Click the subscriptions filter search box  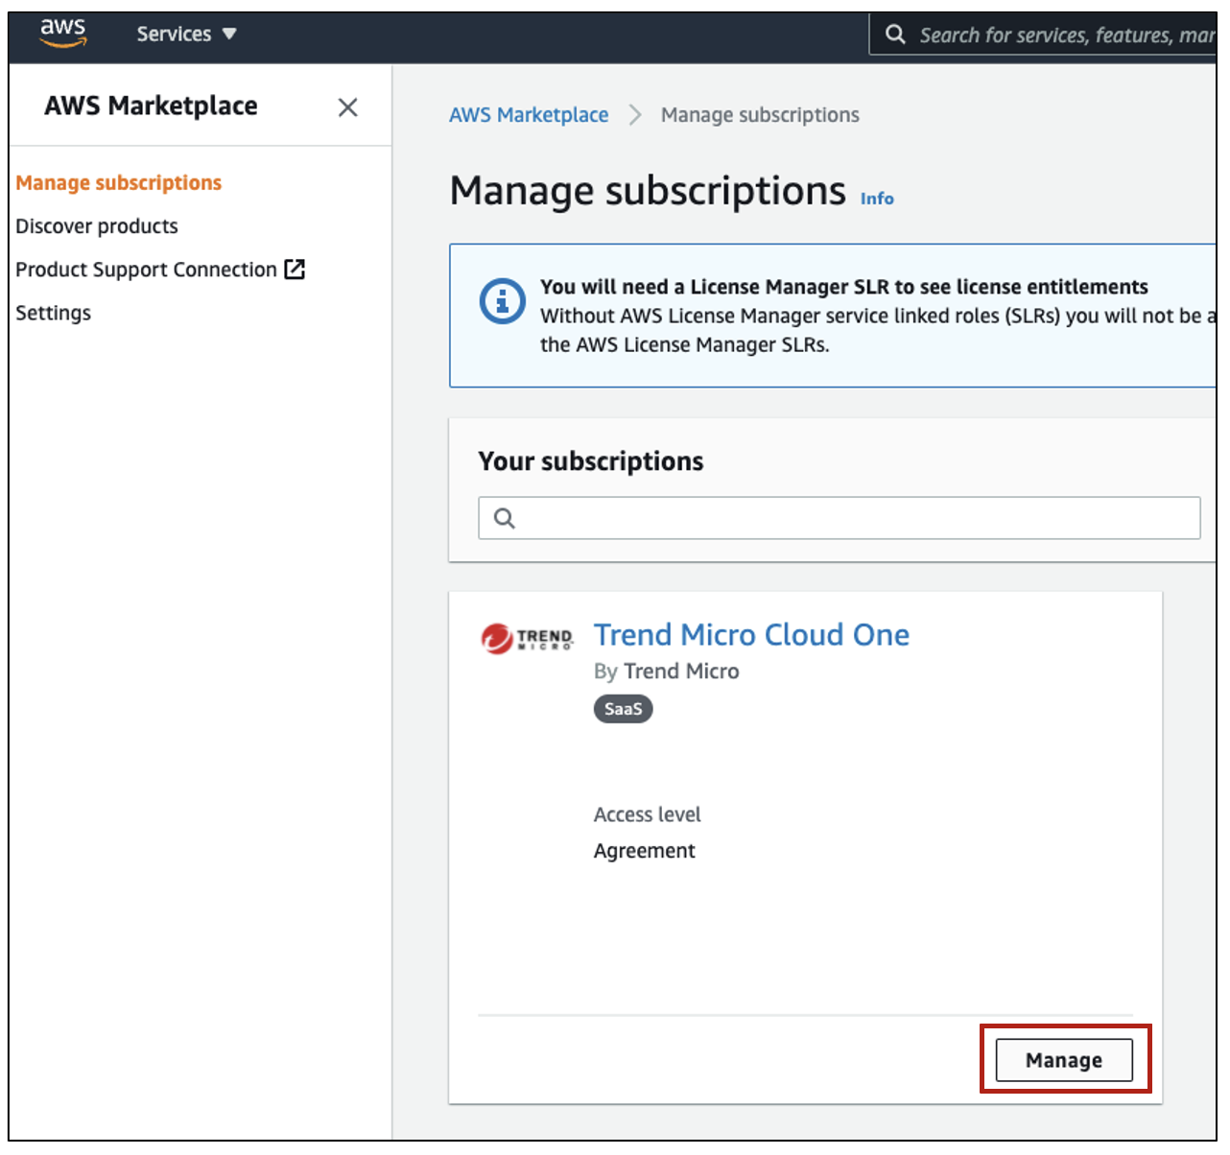tap(840, 518)
